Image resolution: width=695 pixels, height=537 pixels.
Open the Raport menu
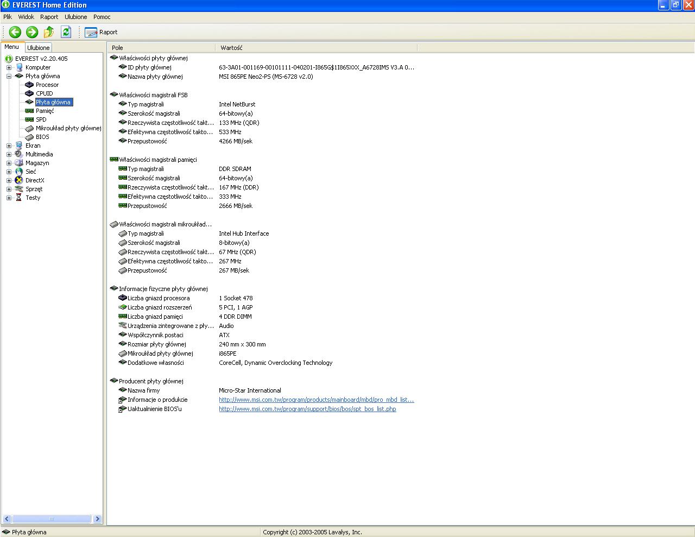click(x=49, y=17)
